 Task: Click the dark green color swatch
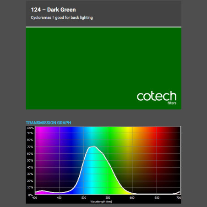click(x=103, y=68)
